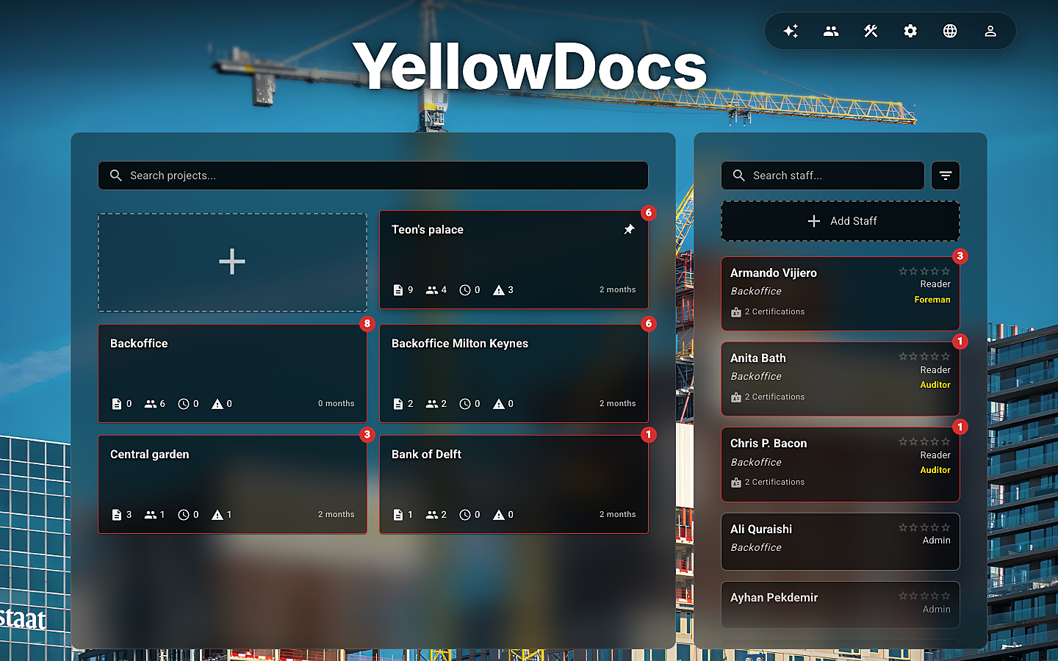Click Auditor label on Anita Bath

pos(935,385)
